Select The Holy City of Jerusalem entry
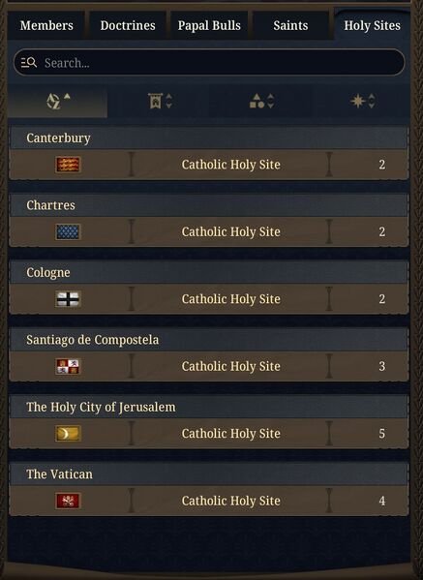This screenshot has height=580, width=423. (x=209, y=407)
